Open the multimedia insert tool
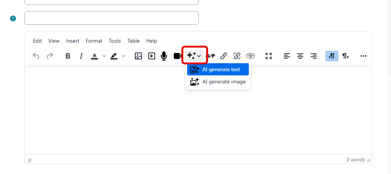Image resolution: width=391 pixels, height=174 pixels. 152,56
